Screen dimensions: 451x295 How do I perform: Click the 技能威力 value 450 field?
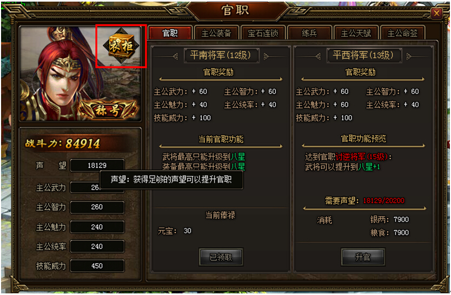(x=97, y=266)
